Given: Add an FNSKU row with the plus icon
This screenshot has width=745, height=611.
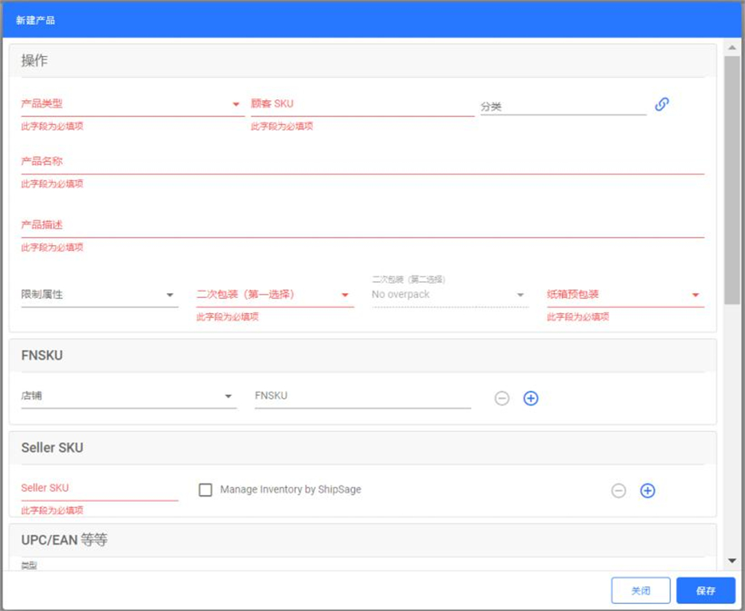Looking at the screenshot, I should click(530, 398).
